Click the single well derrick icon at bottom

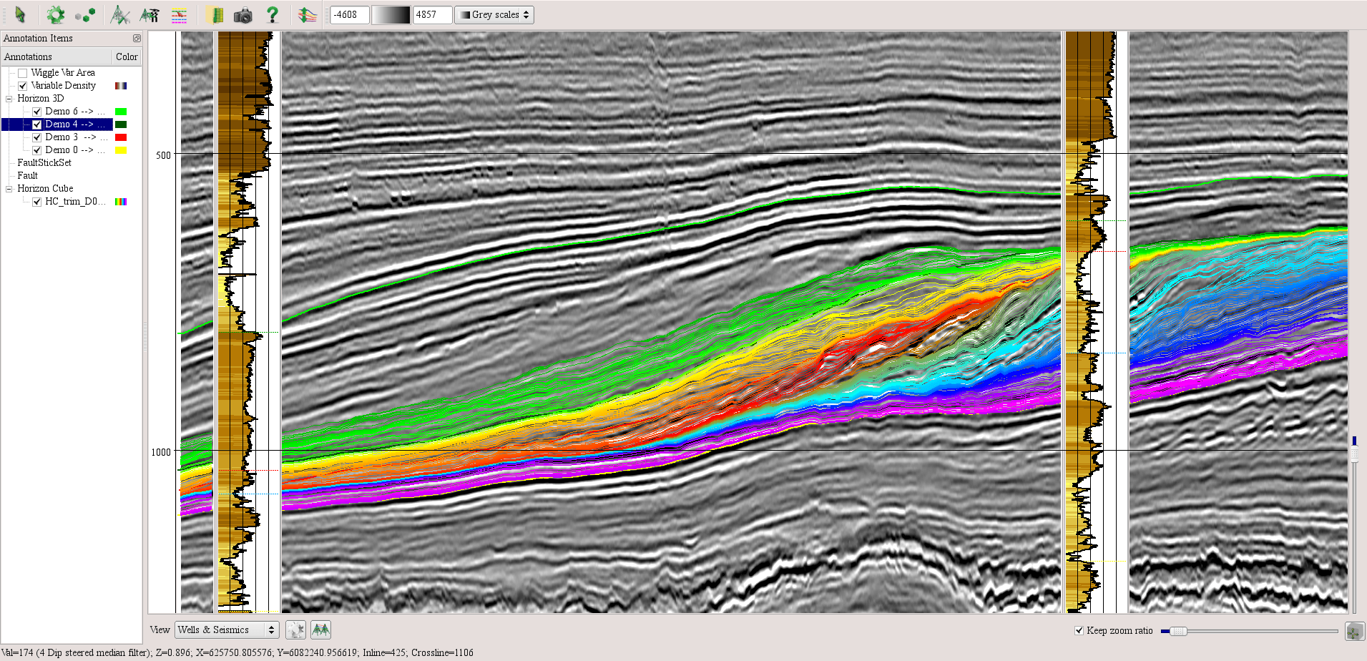tap(295, 630)
